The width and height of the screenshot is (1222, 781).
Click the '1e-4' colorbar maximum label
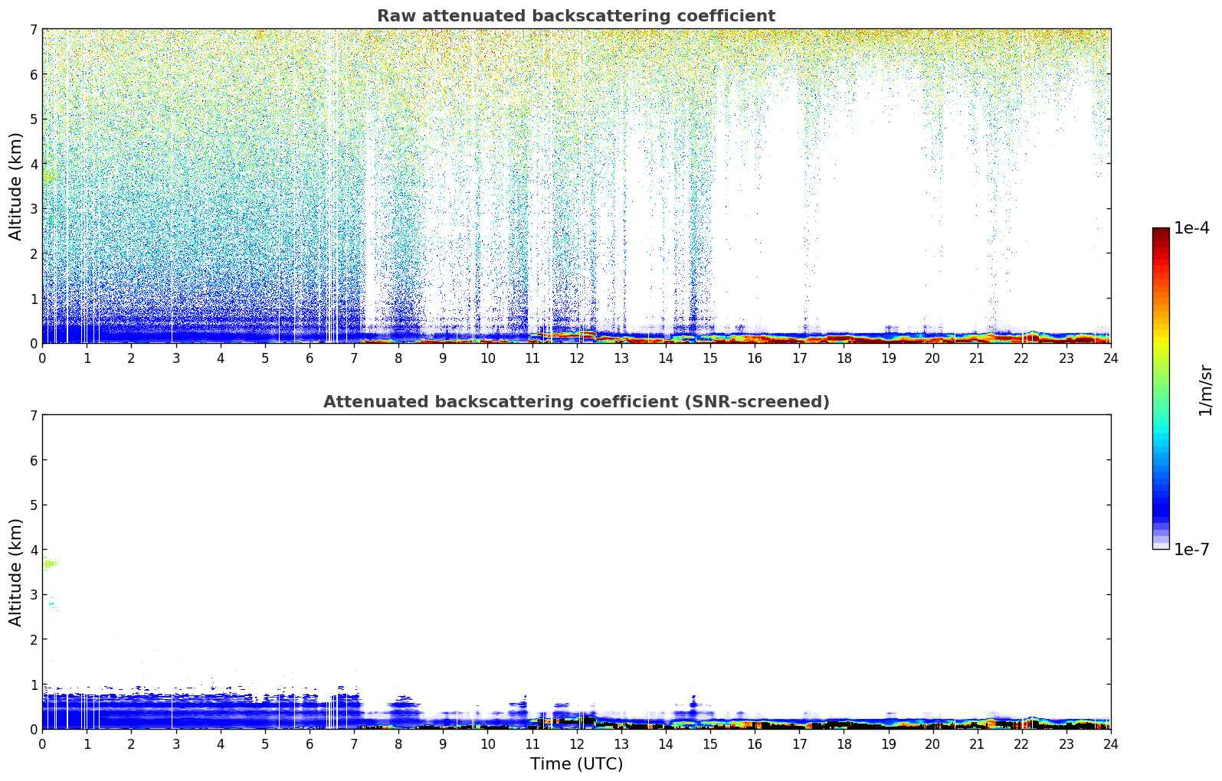1191,228
